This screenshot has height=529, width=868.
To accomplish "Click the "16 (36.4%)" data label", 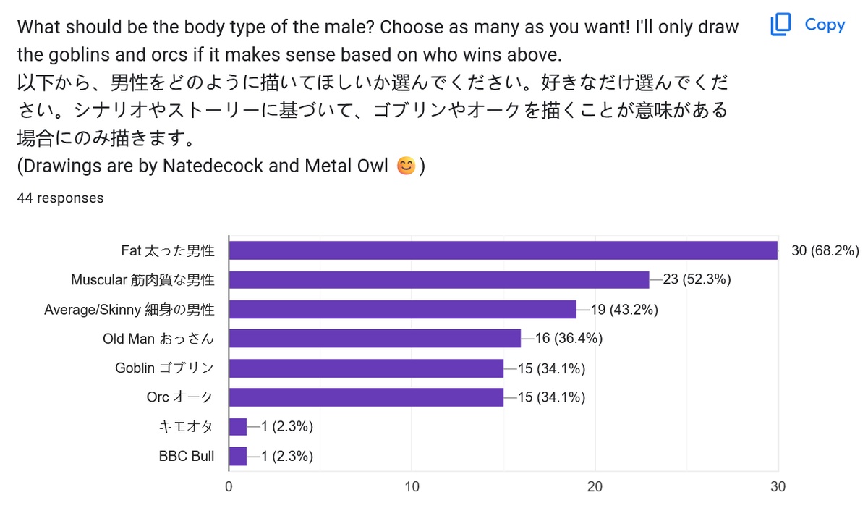I will pyautogui.click(x=569, y=339).
